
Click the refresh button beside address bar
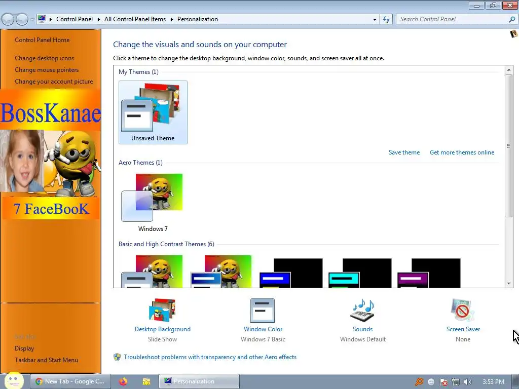coord(386,19)
